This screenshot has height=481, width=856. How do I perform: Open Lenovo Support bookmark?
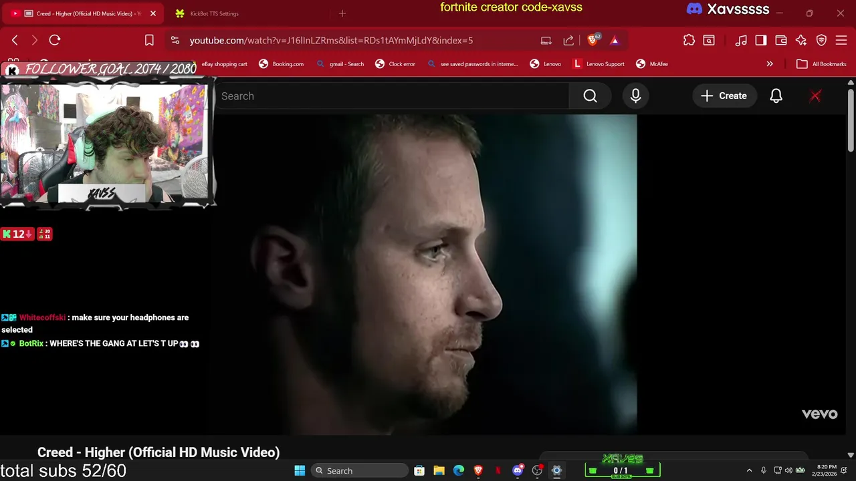(599, 64)
